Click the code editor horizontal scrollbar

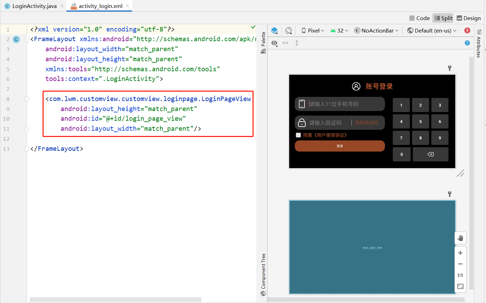116,300
